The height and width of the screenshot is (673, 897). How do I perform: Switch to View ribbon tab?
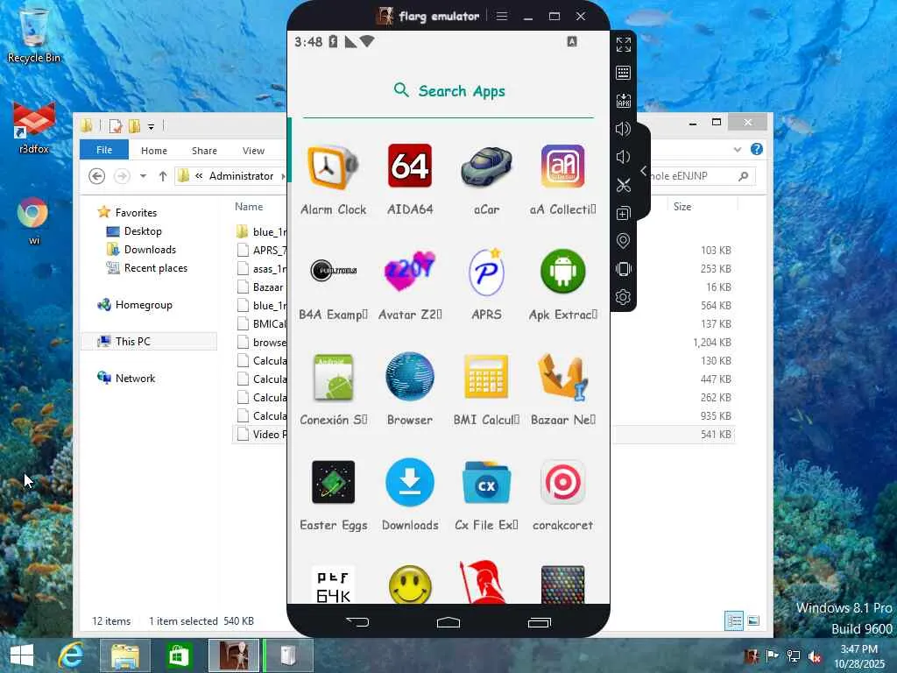(253, 151)
